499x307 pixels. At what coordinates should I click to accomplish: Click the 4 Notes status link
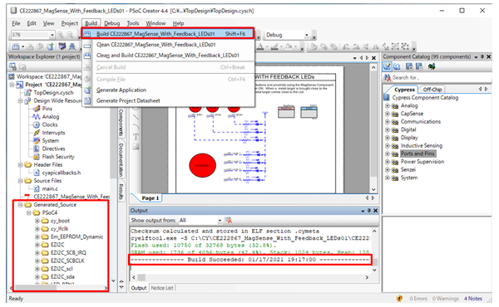[x=472, y=299]
